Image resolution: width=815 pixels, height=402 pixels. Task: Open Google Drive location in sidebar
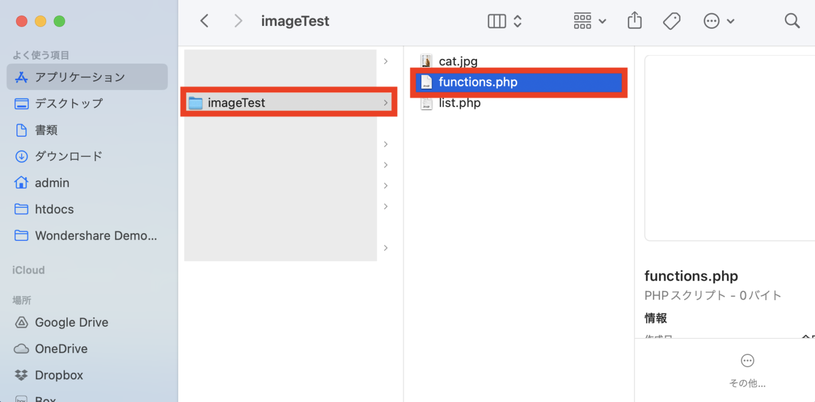[x=71, y=322]
